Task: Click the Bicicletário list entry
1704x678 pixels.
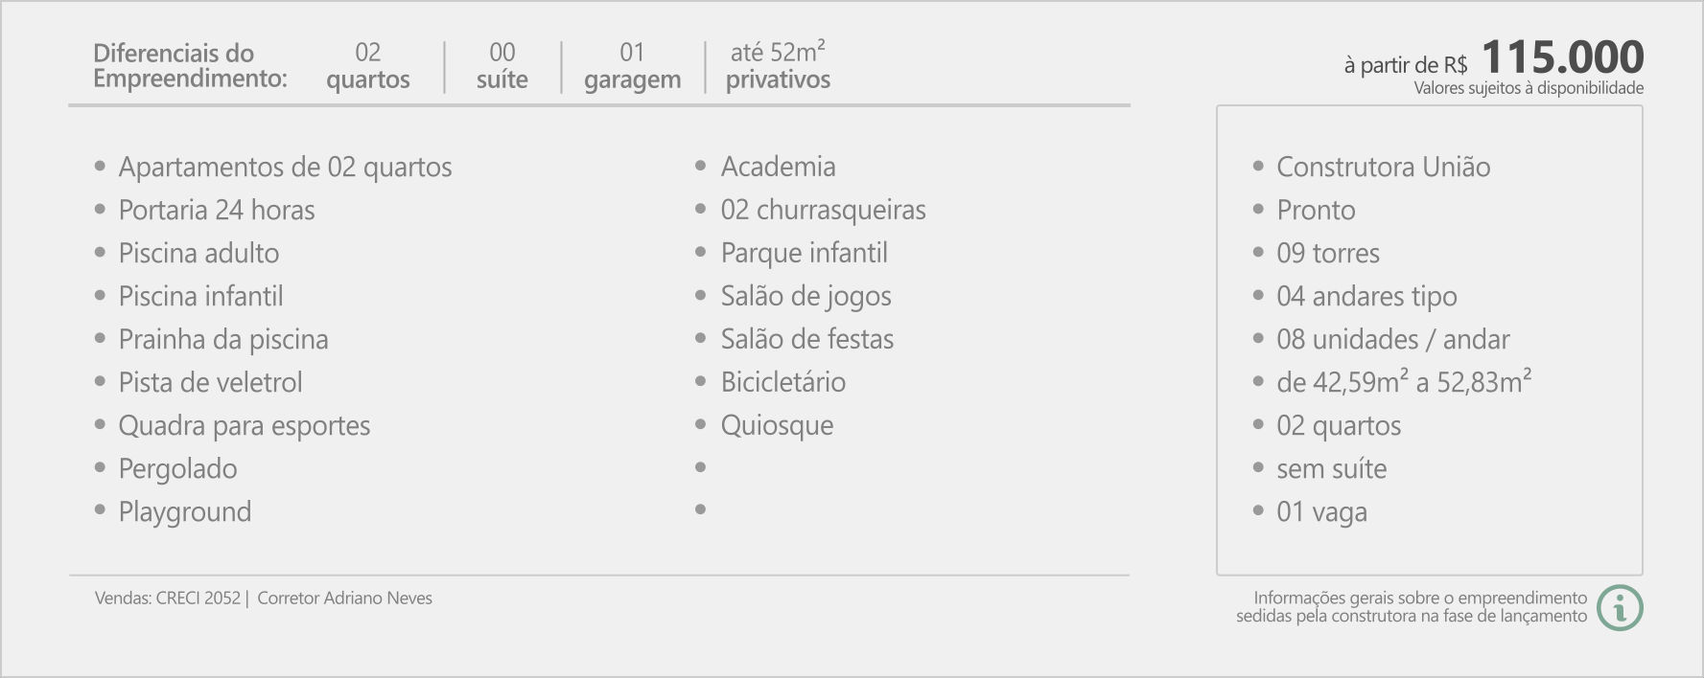Action: [782, 382]
